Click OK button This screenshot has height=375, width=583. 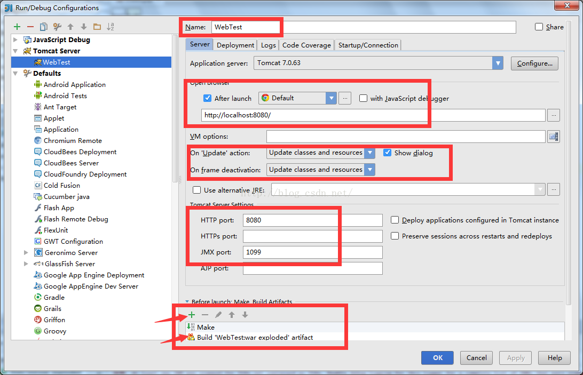tap(438, 357)
